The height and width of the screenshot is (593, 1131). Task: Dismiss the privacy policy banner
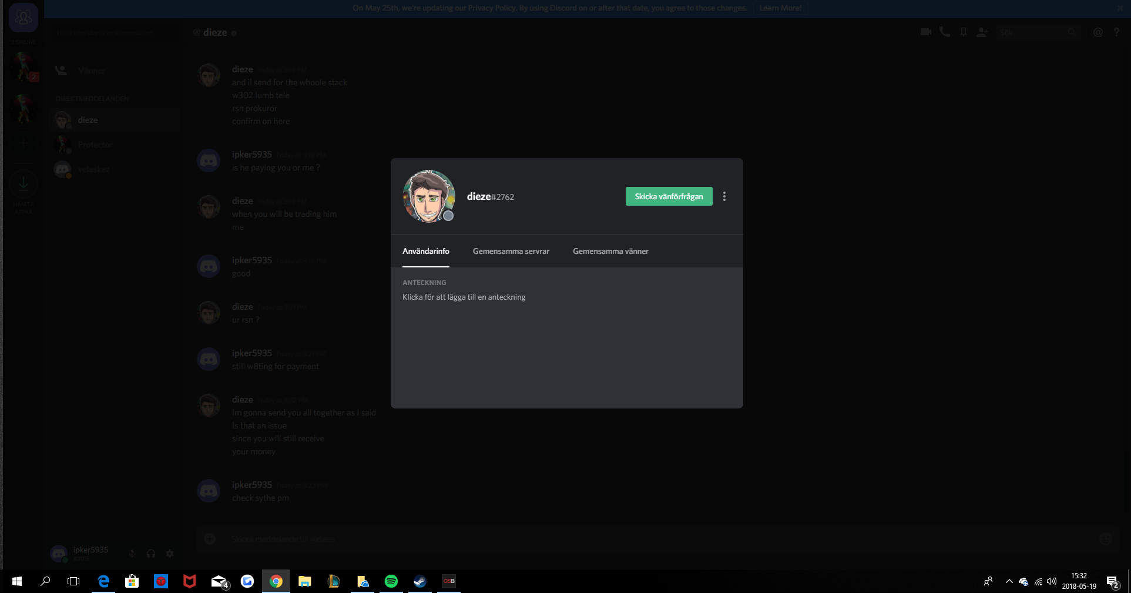pos(1120,8)
